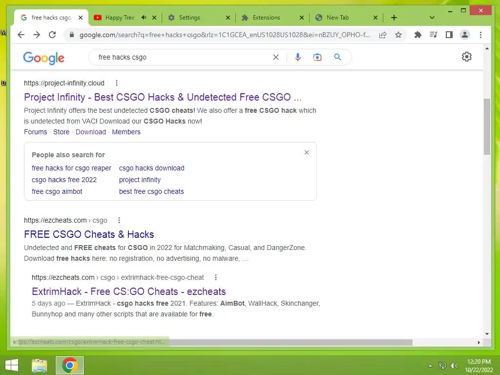
Task: Bookmark this page with the star
Action: coord(398,35)
